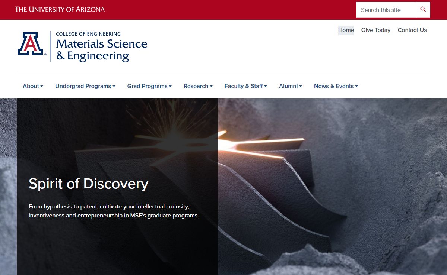Click the College of Engineering text
This screenshot has width=447, height=275.
[x=88, y=34]
